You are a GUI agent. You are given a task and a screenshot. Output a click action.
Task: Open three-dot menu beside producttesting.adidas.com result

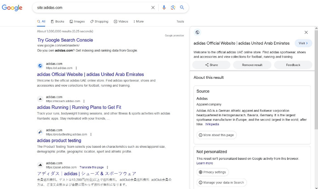coord(91,134)
